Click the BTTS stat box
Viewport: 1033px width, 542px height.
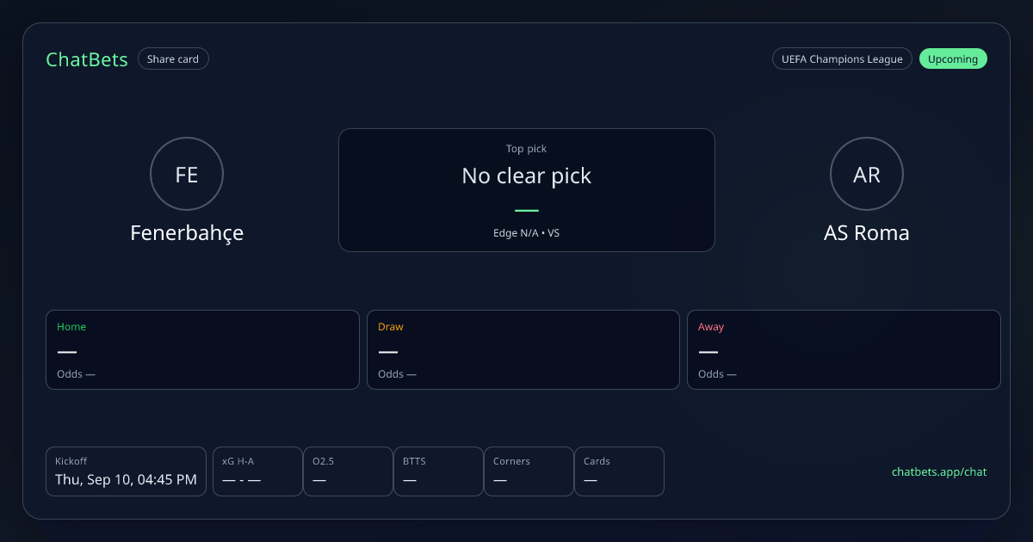pyautogui.click(x=438, y=471)
